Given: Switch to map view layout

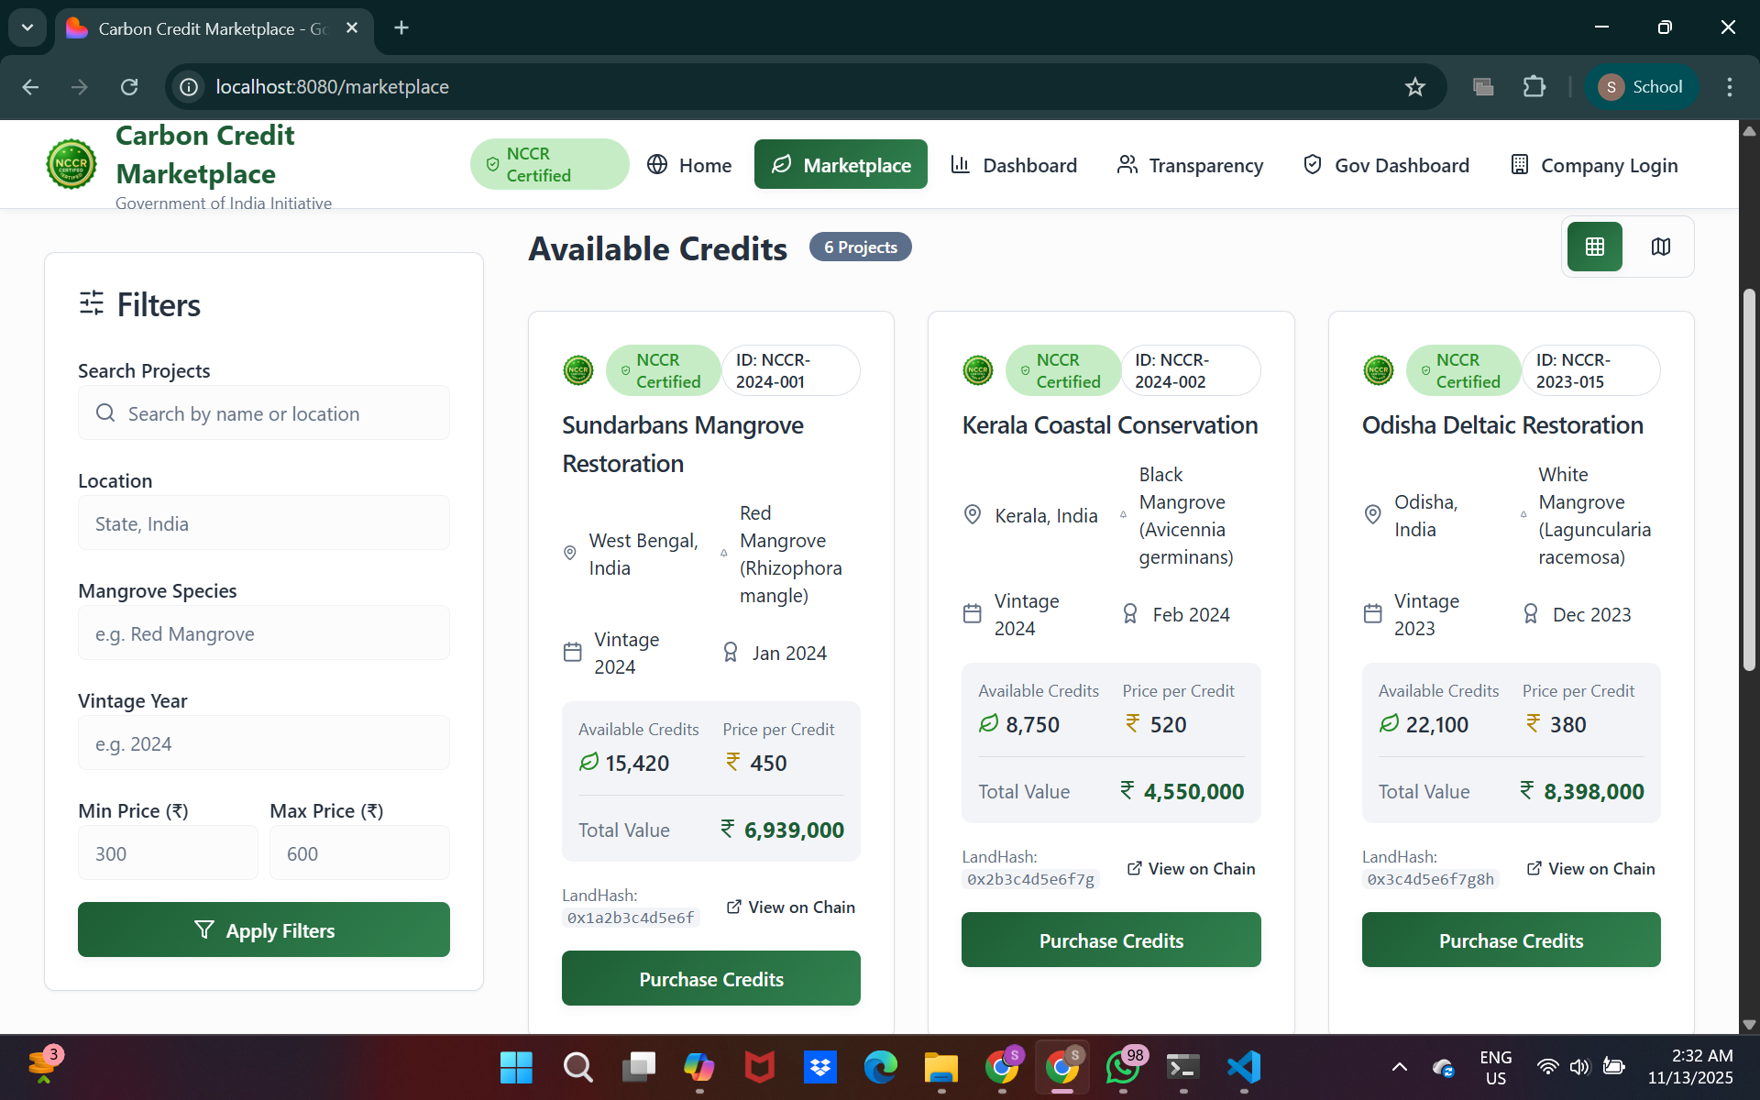Looking at the screenshot, I should [1660, 247].
